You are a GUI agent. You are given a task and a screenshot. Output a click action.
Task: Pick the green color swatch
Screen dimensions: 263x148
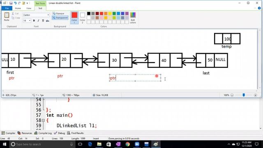pos(114,14)
